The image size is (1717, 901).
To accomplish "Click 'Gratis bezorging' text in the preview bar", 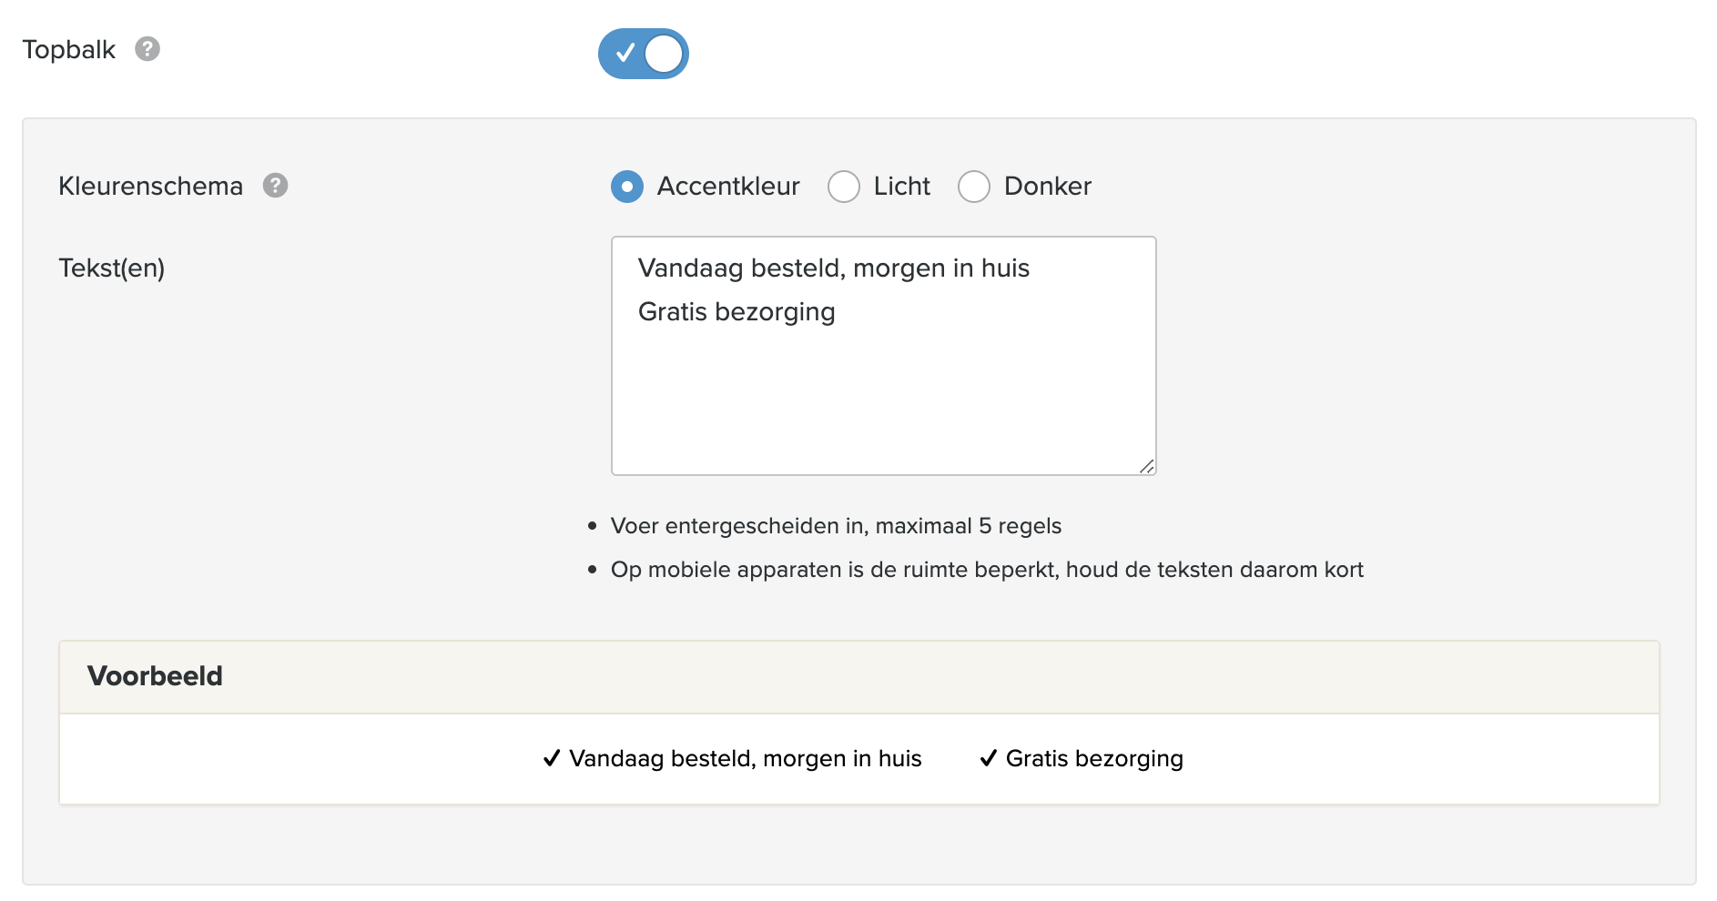I will pyautogui.click(x=1093, y=759).
